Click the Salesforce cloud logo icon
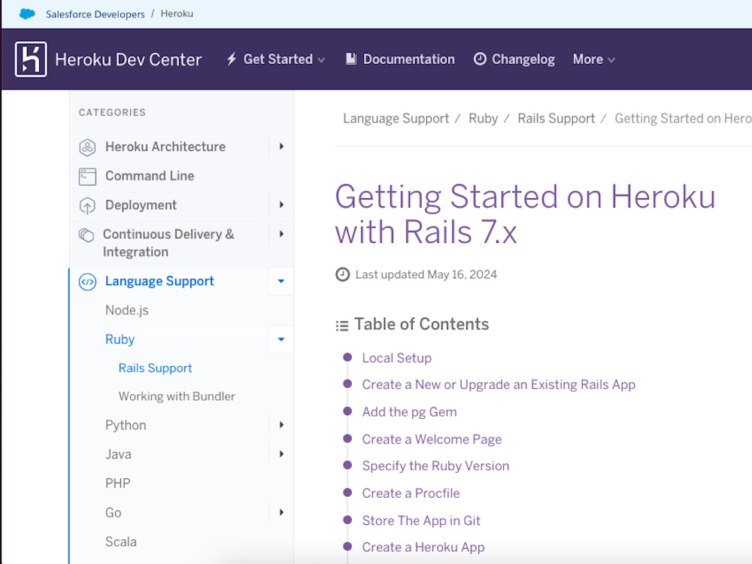Viewport: 752px width, 564px height. 27,14
